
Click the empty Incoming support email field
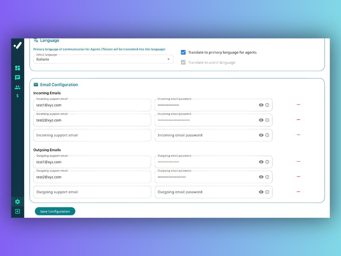pyautogui.click(x=92, y=135)
